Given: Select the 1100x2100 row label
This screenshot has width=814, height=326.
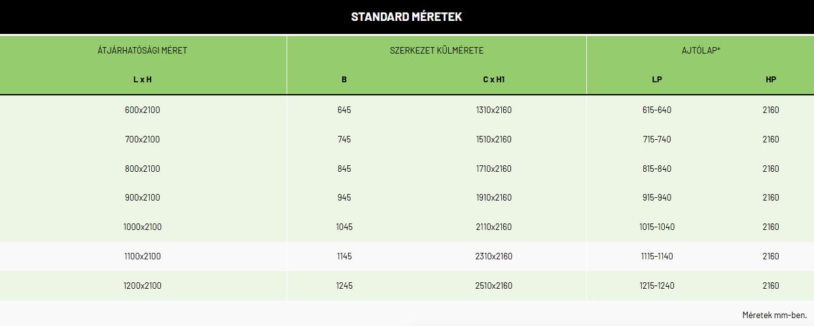Looking at the screenshot, I should (x=143, y=256).
